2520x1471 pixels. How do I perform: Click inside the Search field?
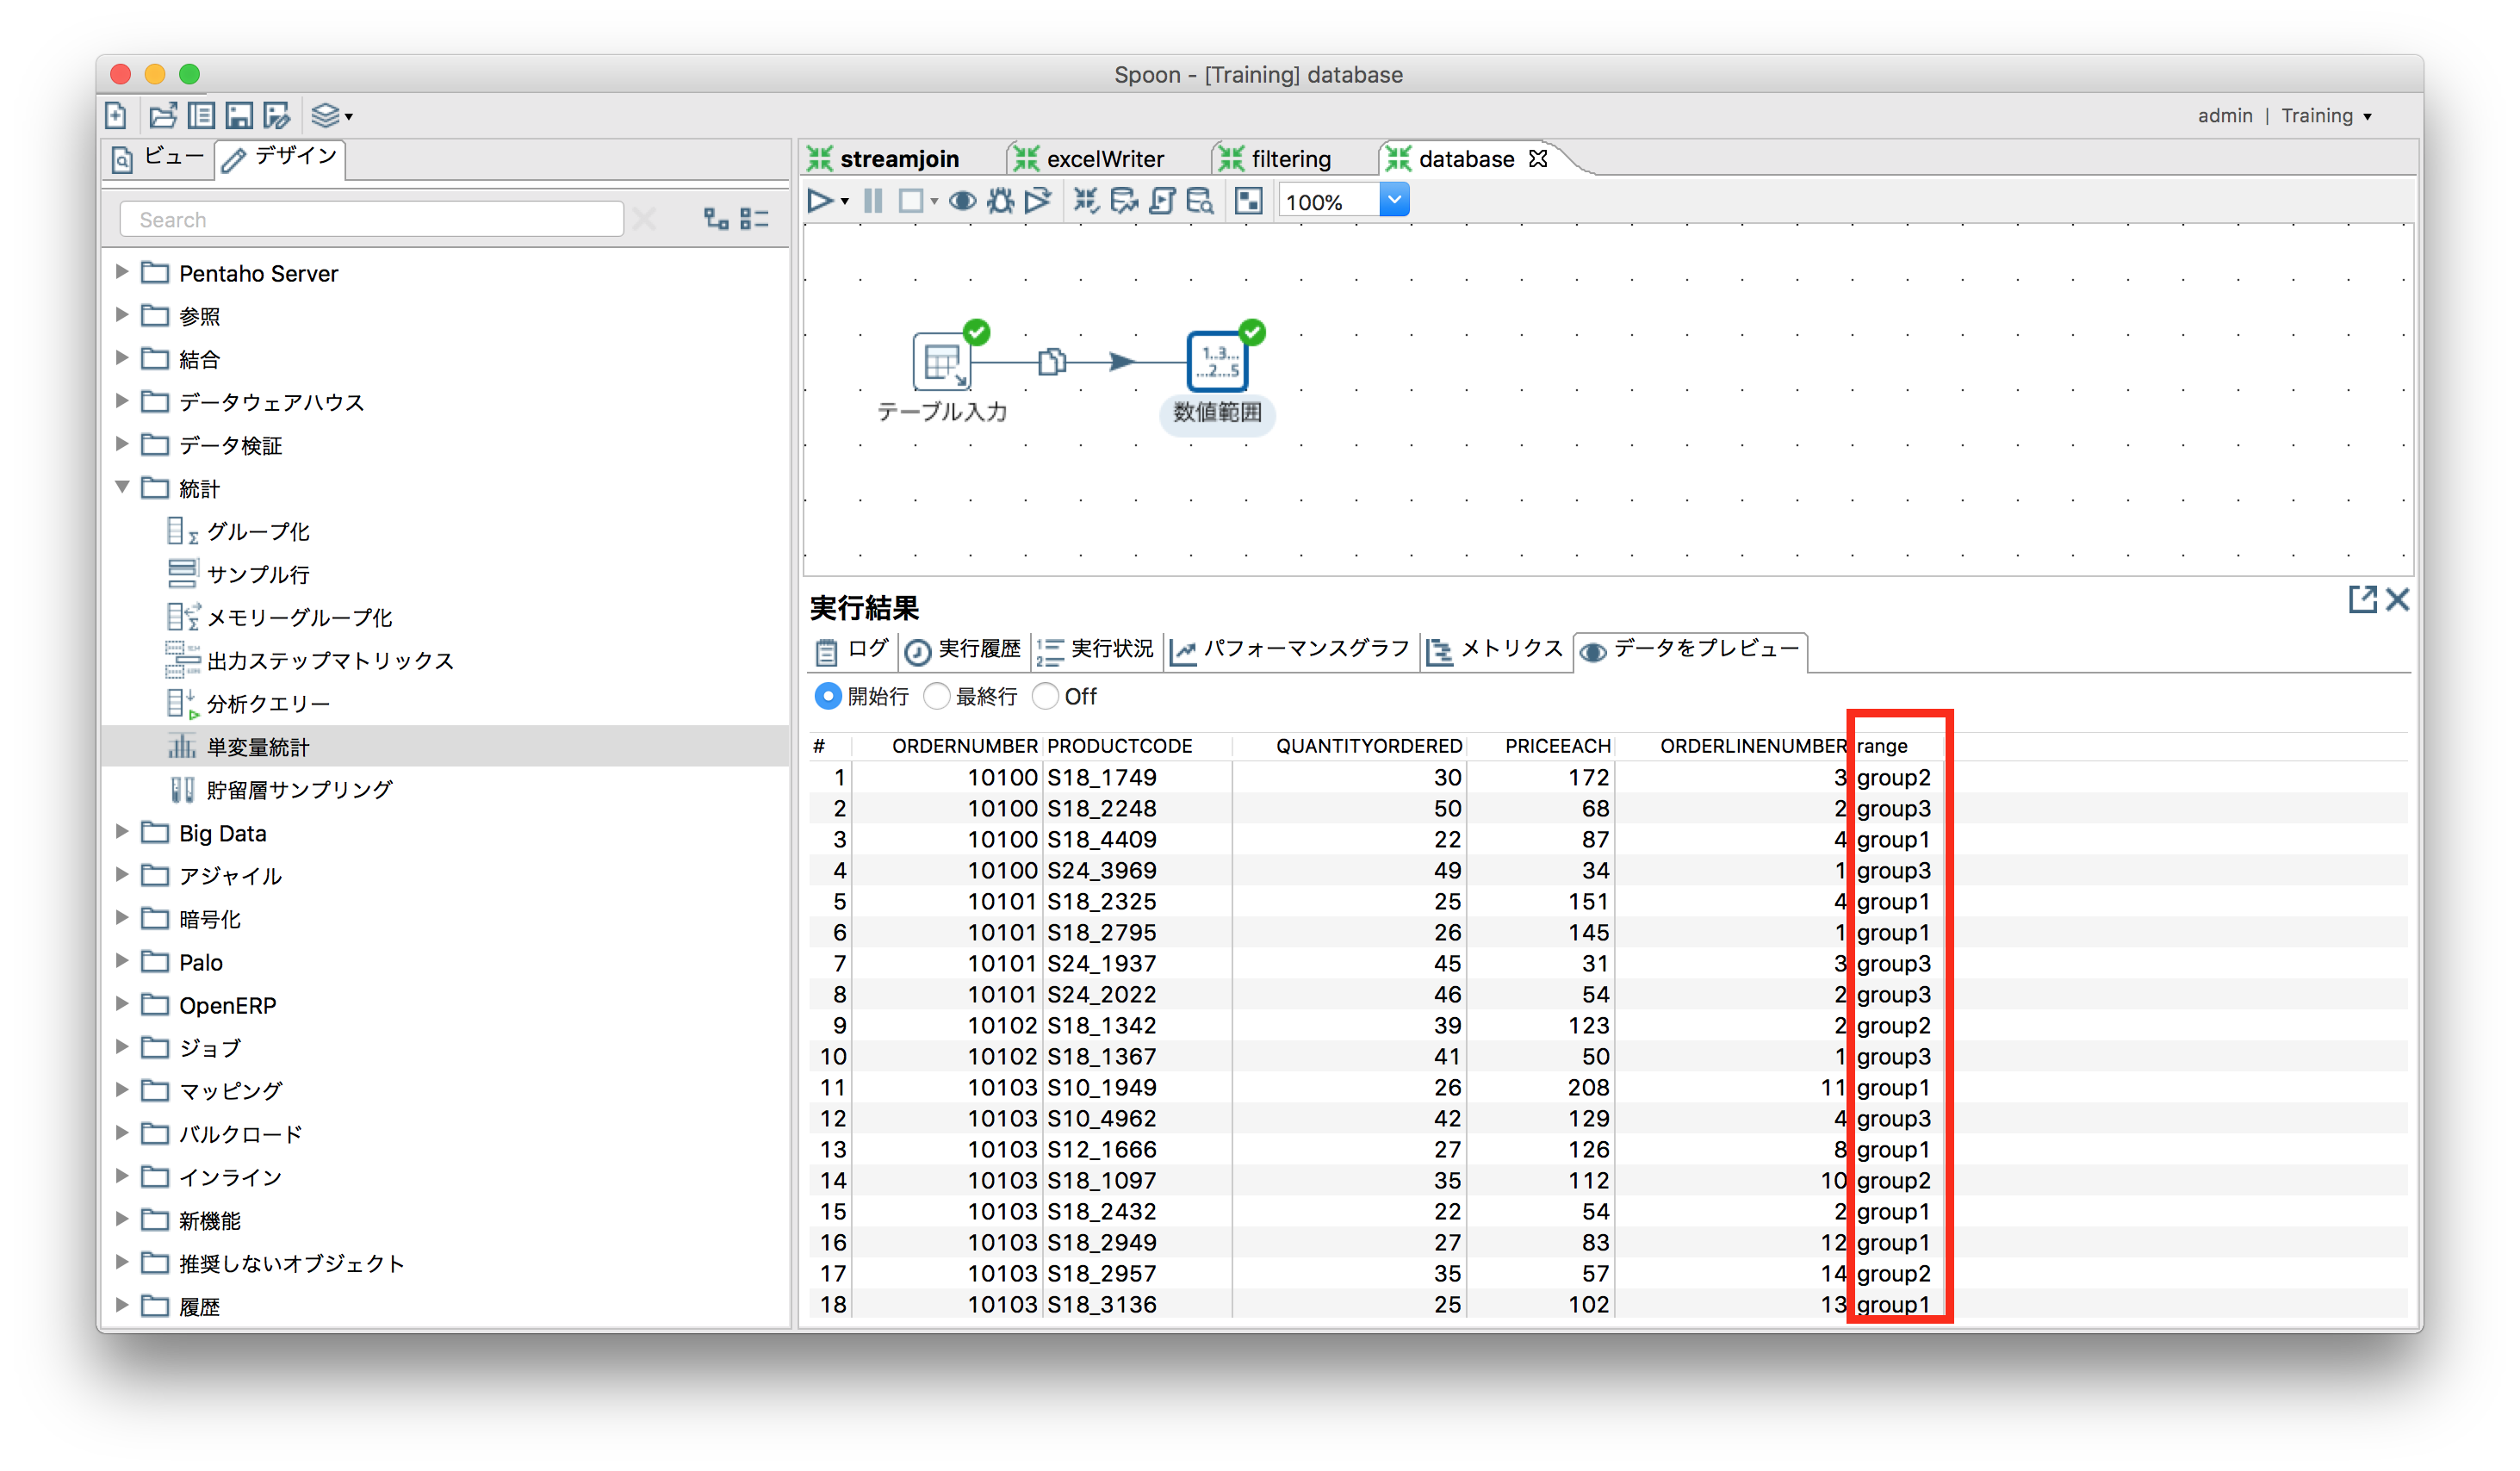370,218
